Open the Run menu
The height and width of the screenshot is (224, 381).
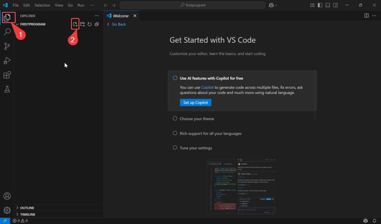pos(81,5)
